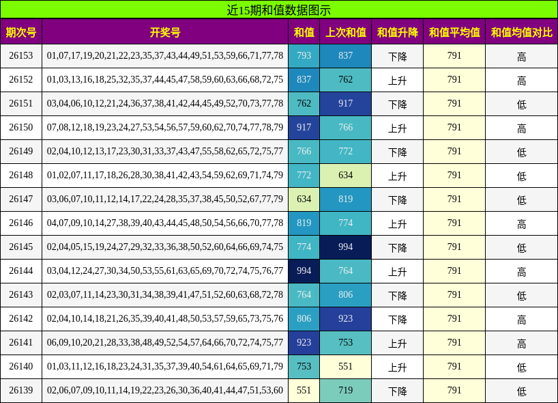Click 高 in row 26142

point(522,319)
